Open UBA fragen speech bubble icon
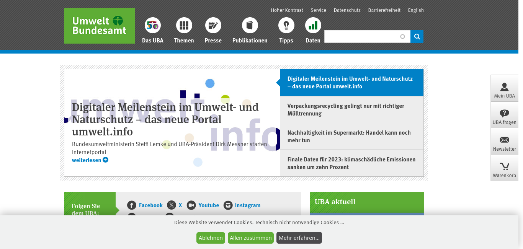 coord(505,113)
